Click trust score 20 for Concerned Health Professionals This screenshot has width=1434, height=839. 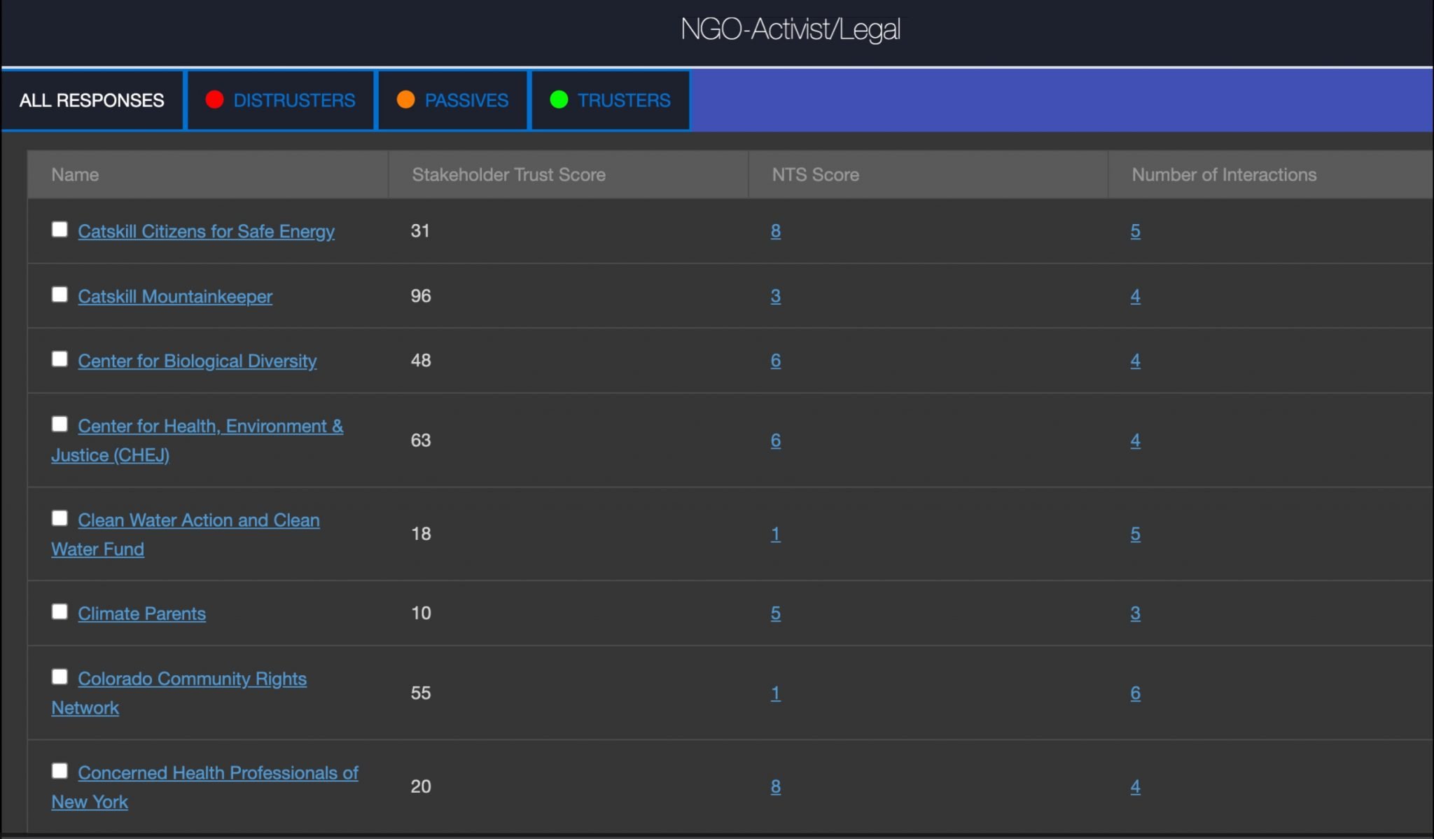[x=421, y=787]
